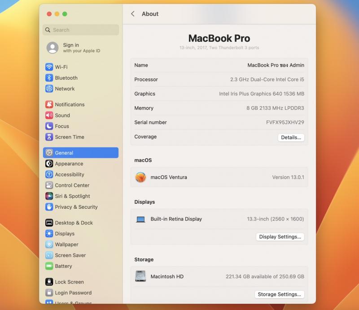This screenshot has height=310, width=359.
Task: Open Display Settings... button
Action: [280, 237]
